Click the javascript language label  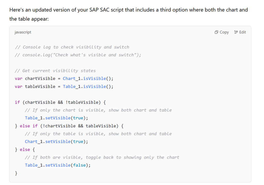point(23,32)
